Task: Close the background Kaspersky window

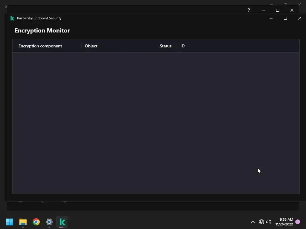Action: [x=292, y=10]
